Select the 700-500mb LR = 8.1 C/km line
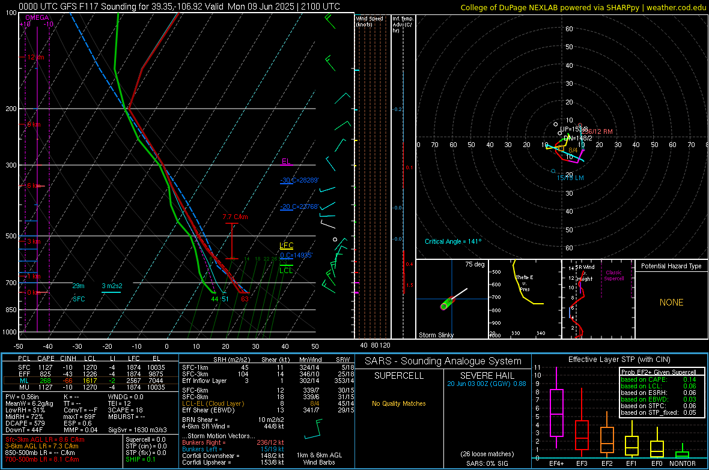 42,459
